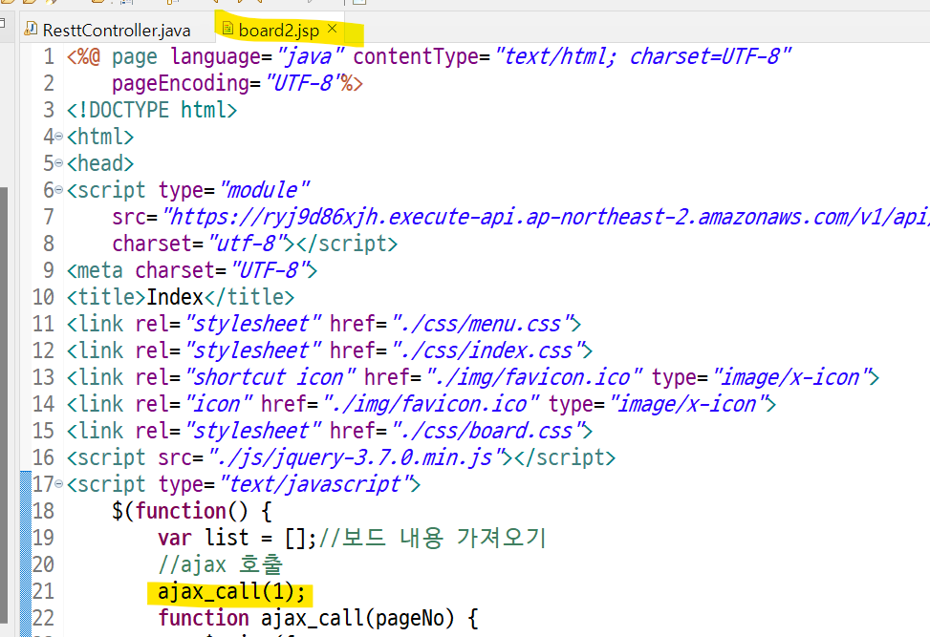Click line number 1 in the gutter
The width and height of the screenshot is (930, 637).
tap(49, 56)
